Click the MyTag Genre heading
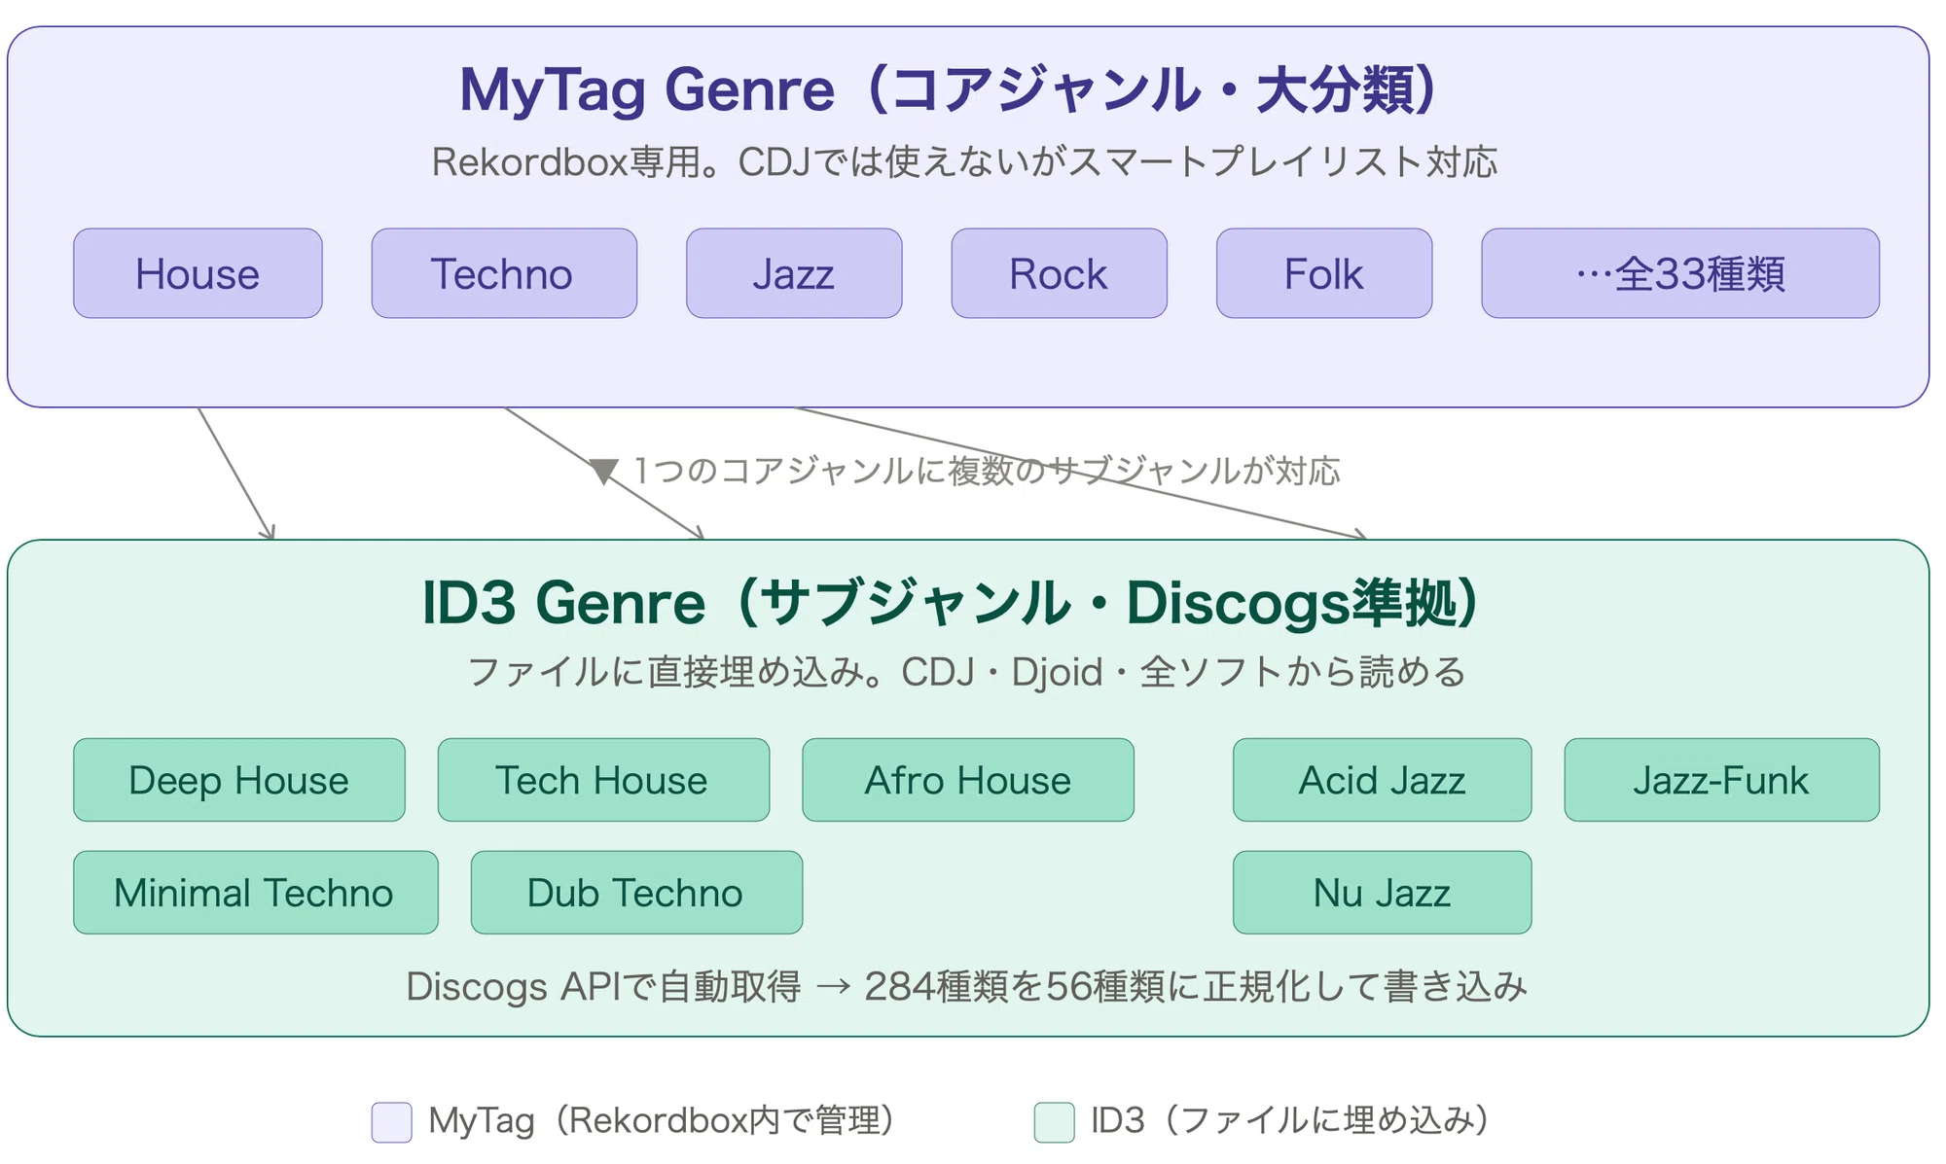1946x1164 pixels. pos(951,89)
